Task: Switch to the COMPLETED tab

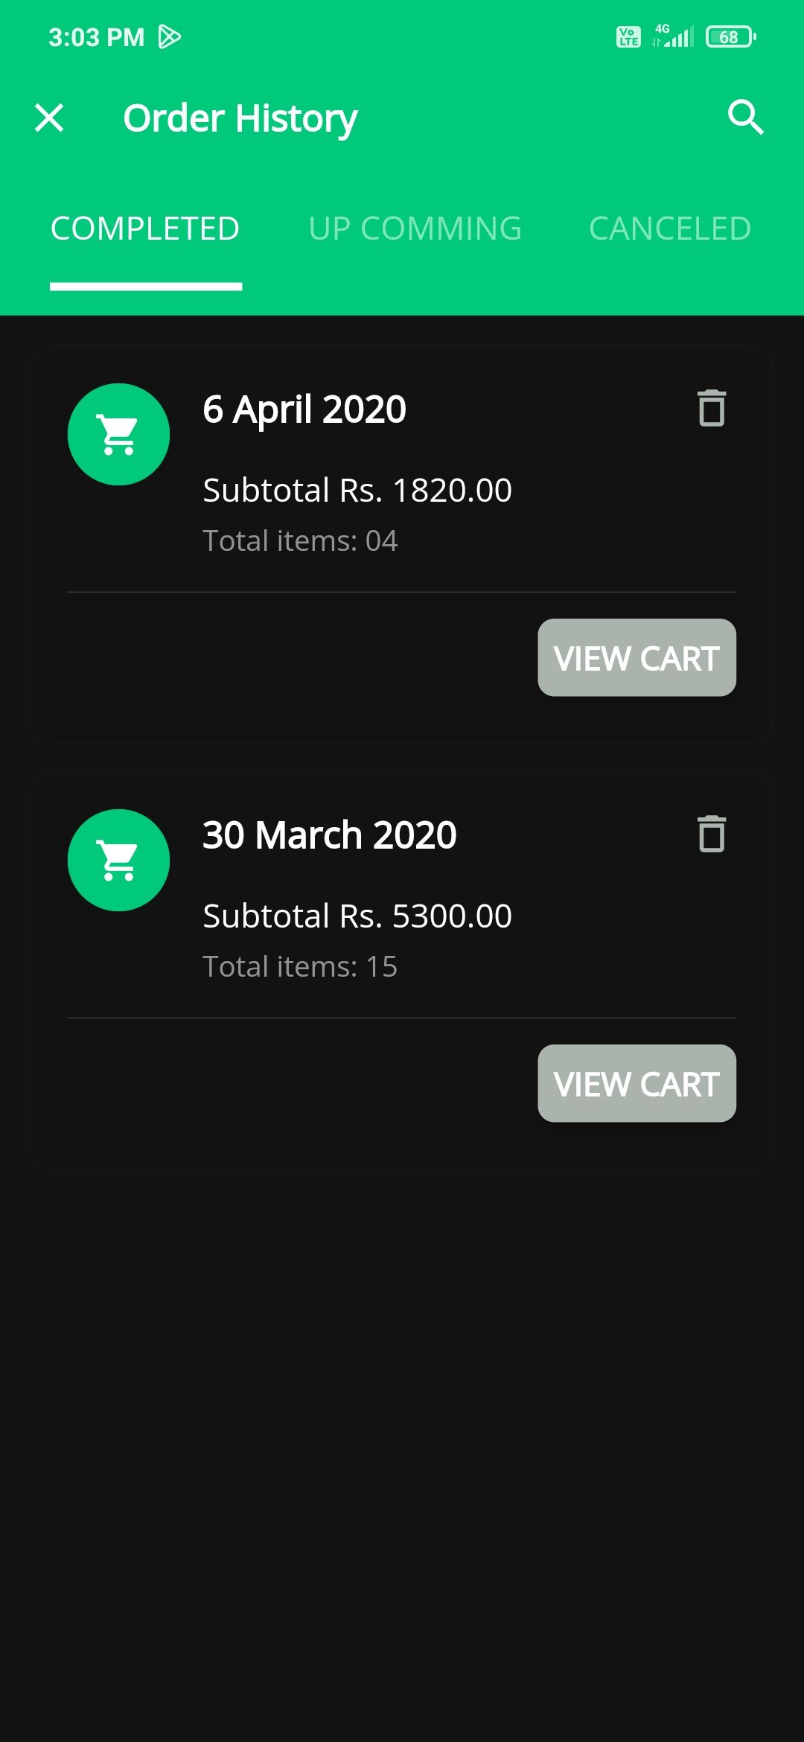Action: point(145,229)
